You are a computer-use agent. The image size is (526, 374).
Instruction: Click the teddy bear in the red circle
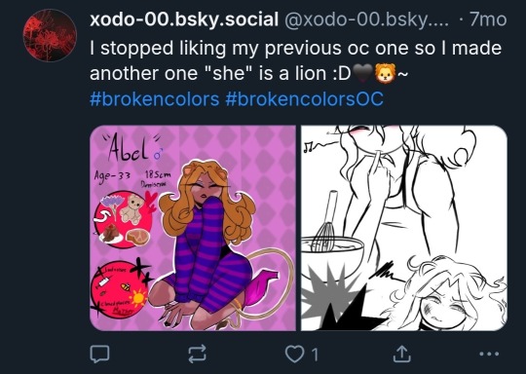131,209
